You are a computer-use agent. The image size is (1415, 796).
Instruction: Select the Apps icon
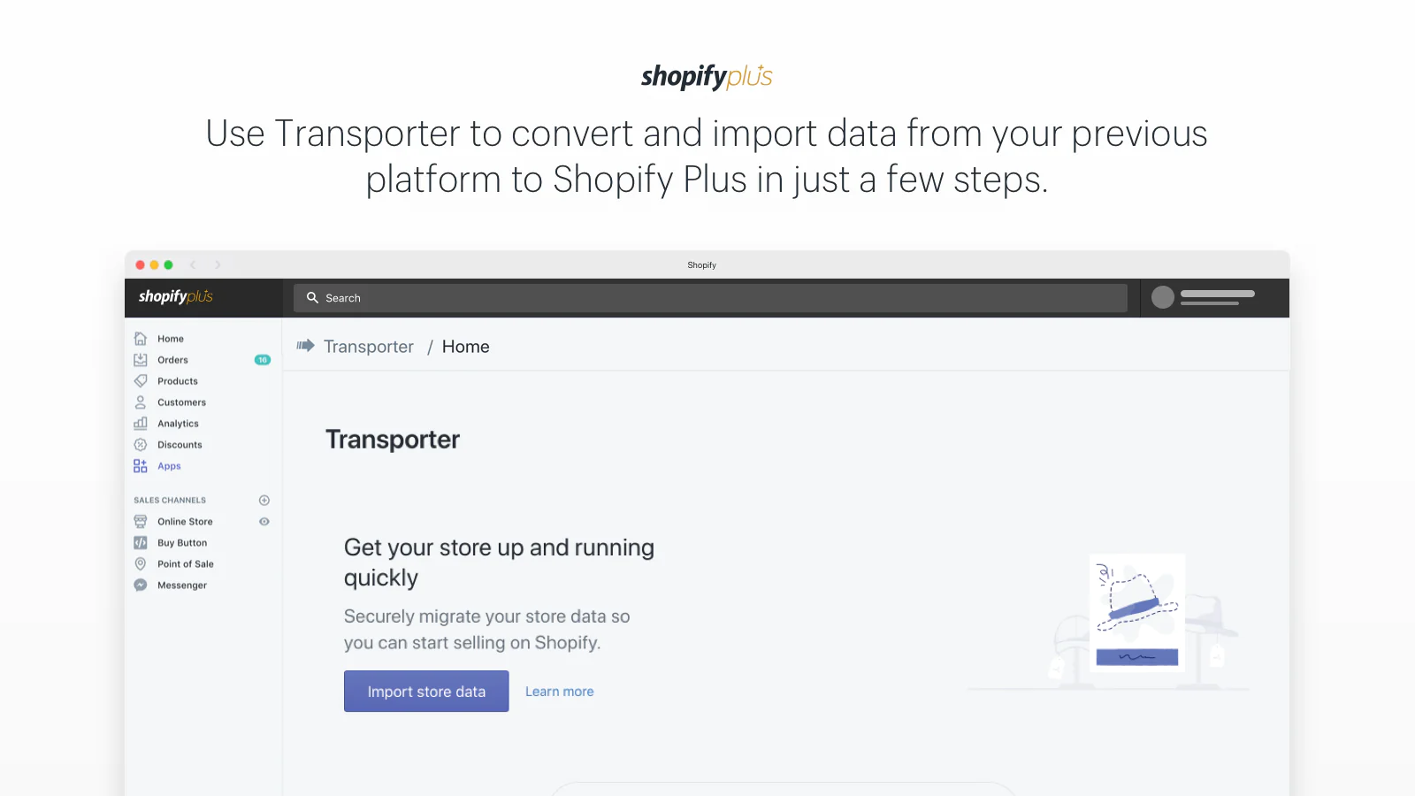(141, 465)
